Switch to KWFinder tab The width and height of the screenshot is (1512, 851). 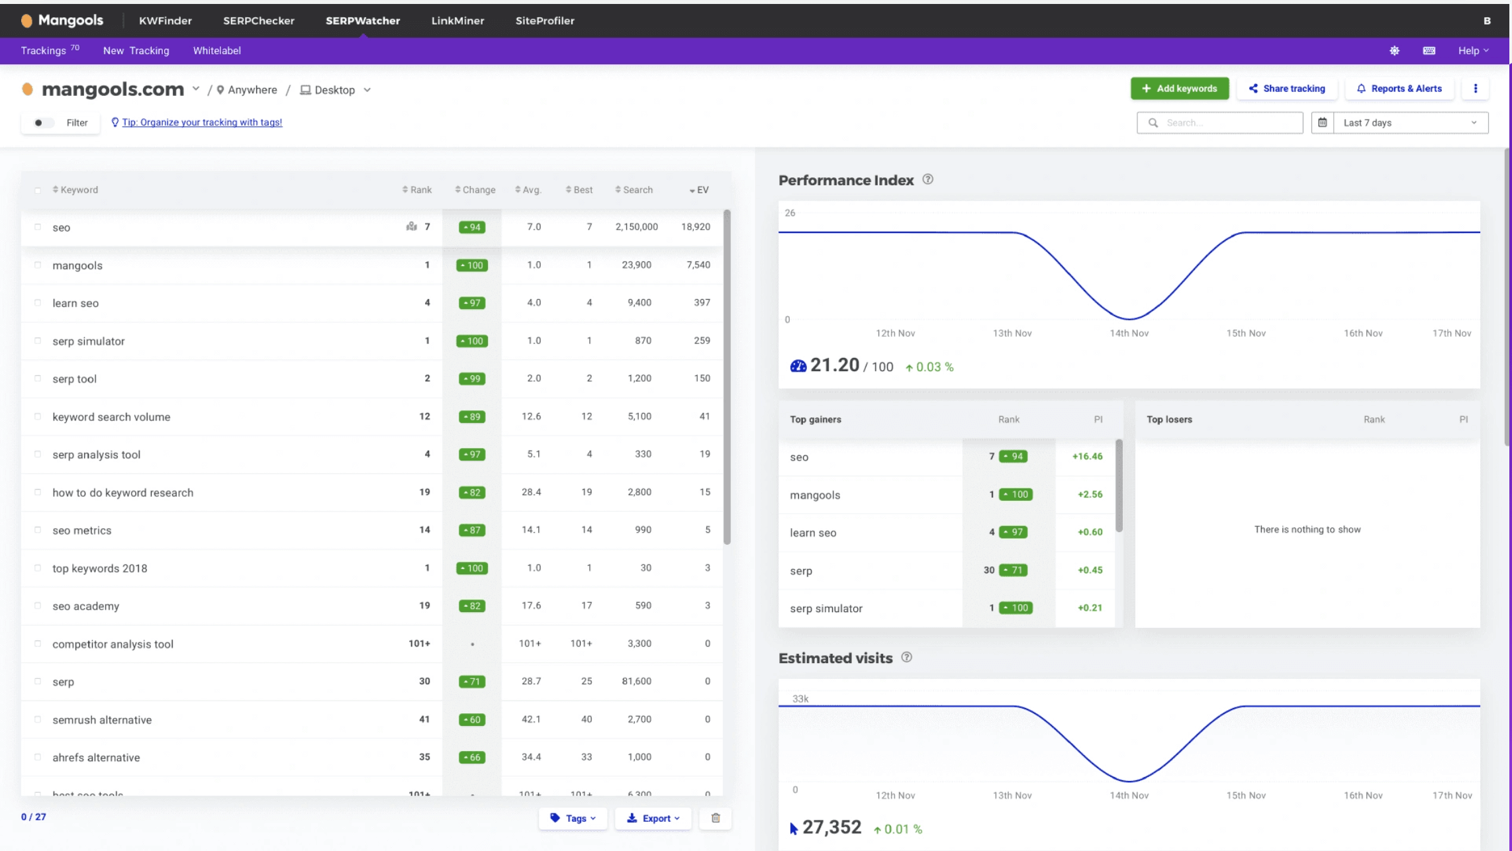coord(165,21)
